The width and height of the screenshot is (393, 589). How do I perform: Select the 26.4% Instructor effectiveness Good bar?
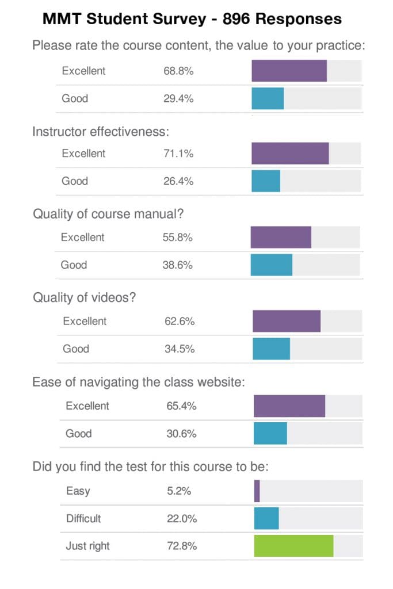pyautogui.click(x=266, y=181)
